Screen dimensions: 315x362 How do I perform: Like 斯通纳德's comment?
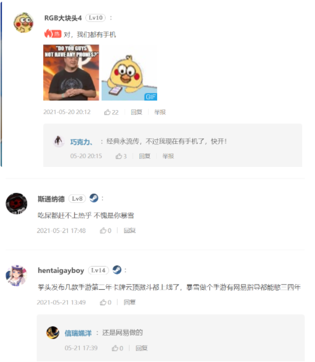click(106, 231)
